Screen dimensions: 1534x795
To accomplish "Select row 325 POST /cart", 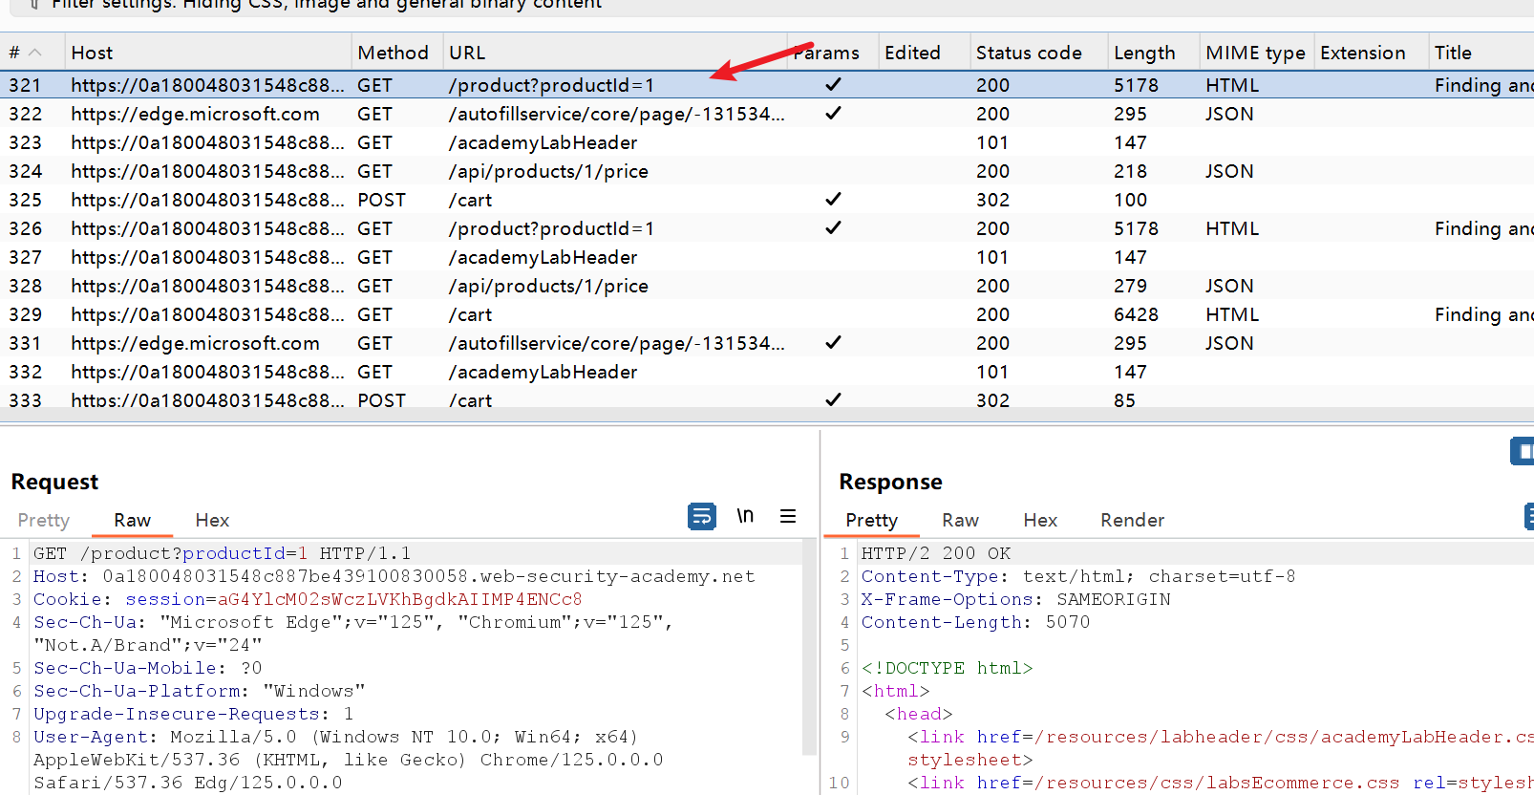I will coord(767,200).
